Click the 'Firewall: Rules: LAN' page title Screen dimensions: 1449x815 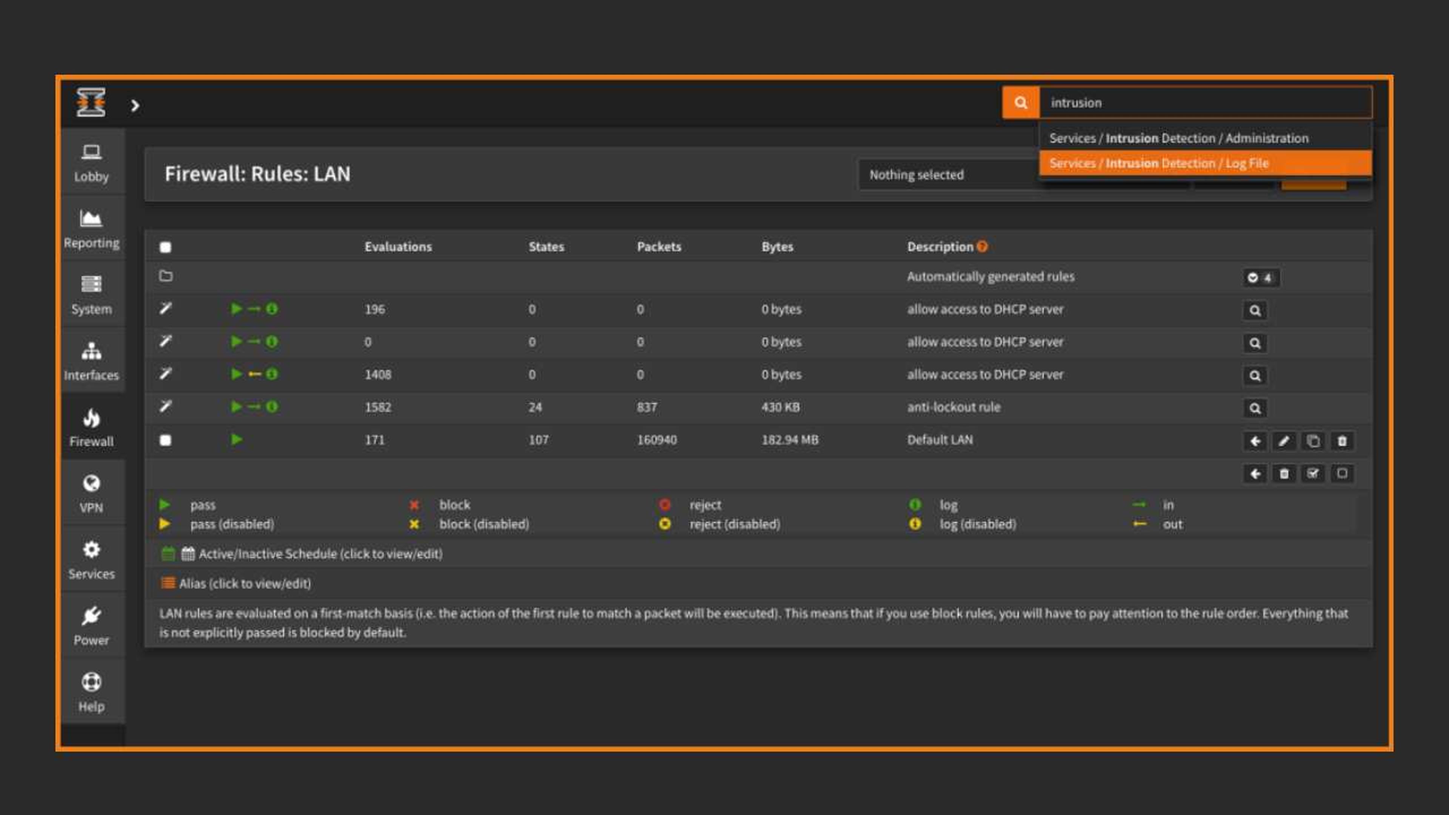point(258,174)
